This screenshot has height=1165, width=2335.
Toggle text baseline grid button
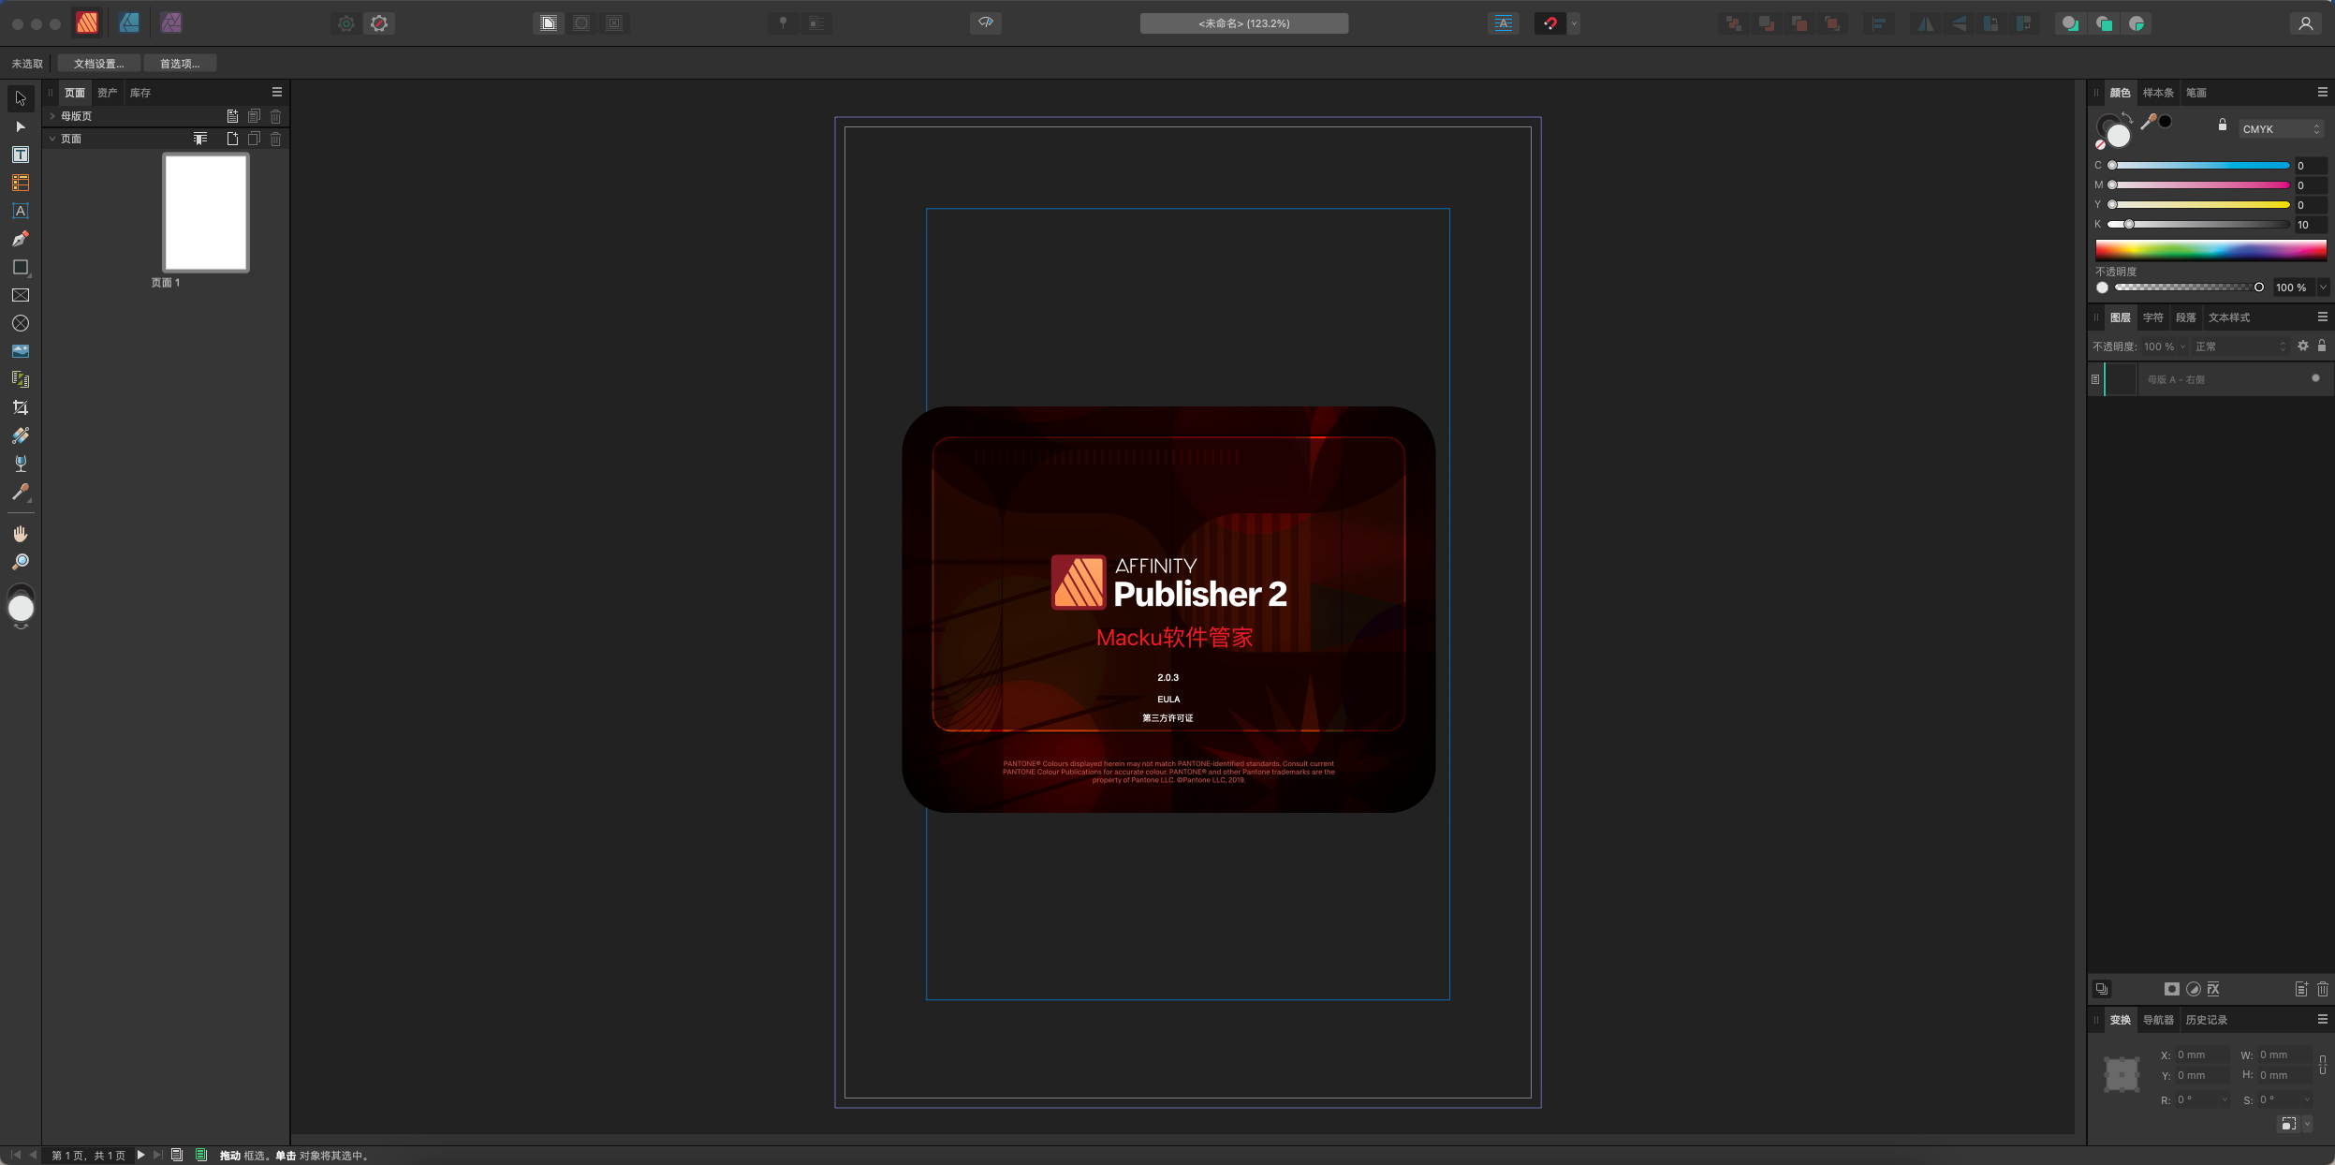pyautogui.click(x=1503, y=23)
